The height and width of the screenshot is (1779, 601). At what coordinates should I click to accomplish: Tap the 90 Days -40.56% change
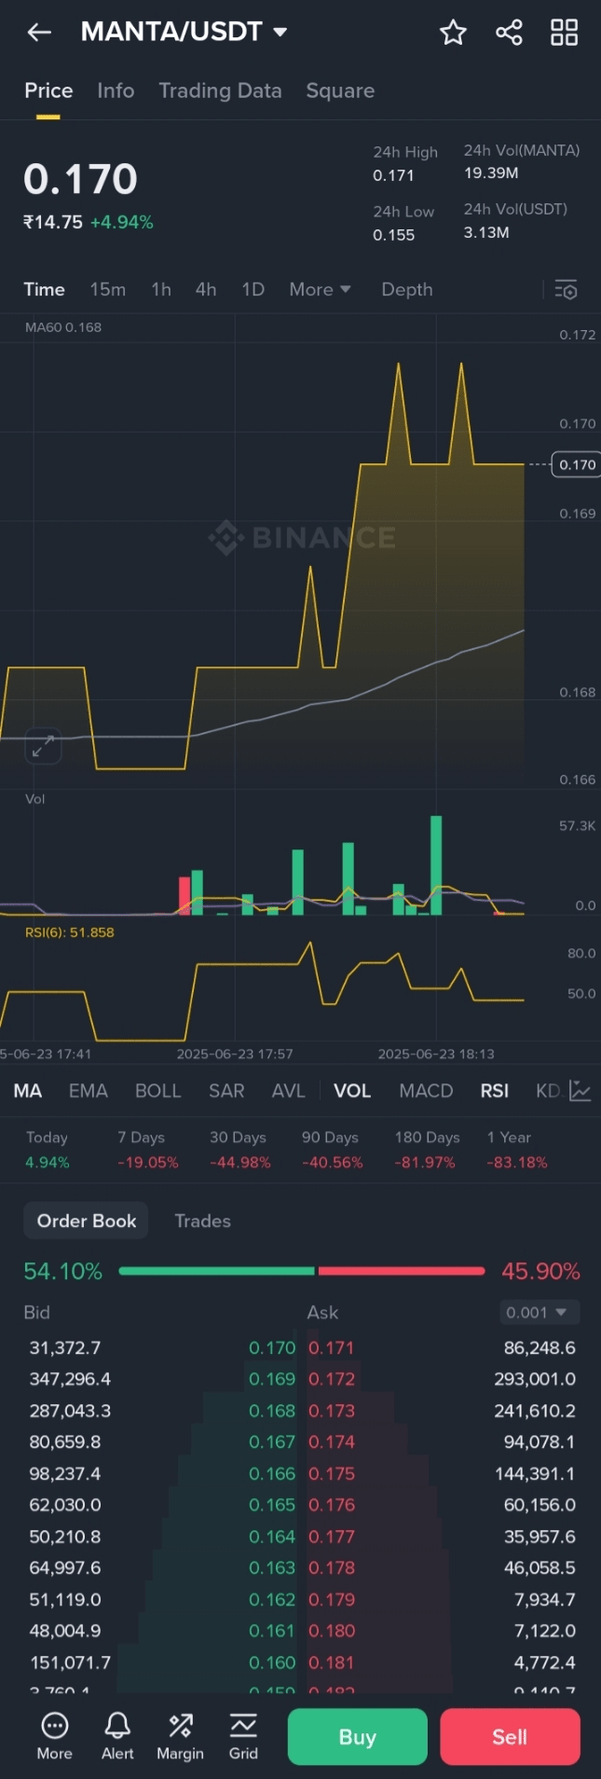pos(332,1150)
